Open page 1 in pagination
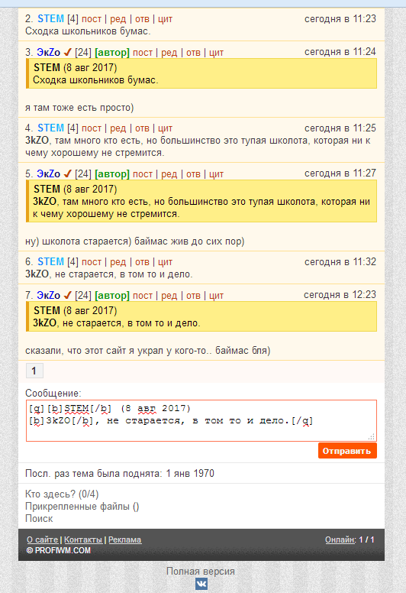 [34, 371]
